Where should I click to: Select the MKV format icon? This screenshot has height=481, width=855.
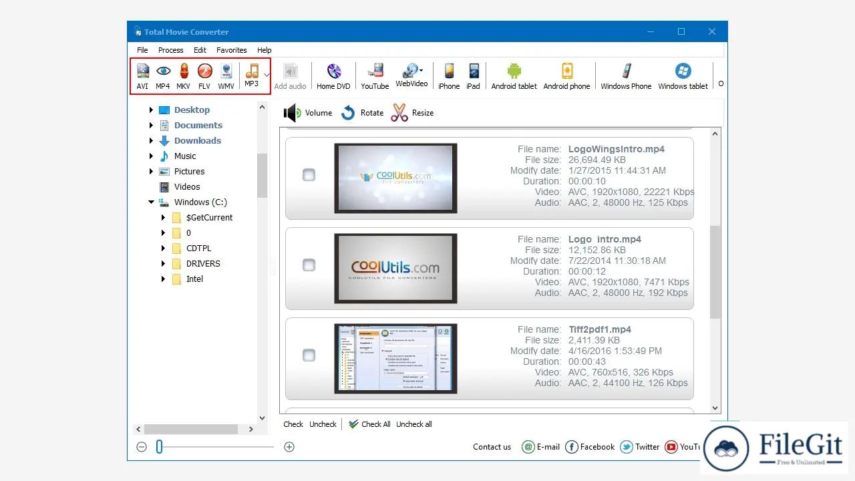pyautogui.click(x=184, y=76)
